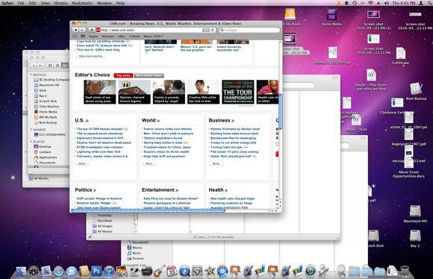The height and width of the screenshot is (279, 433).
Task: Open the Entertainment section heading link
Action: click(161, 190)
